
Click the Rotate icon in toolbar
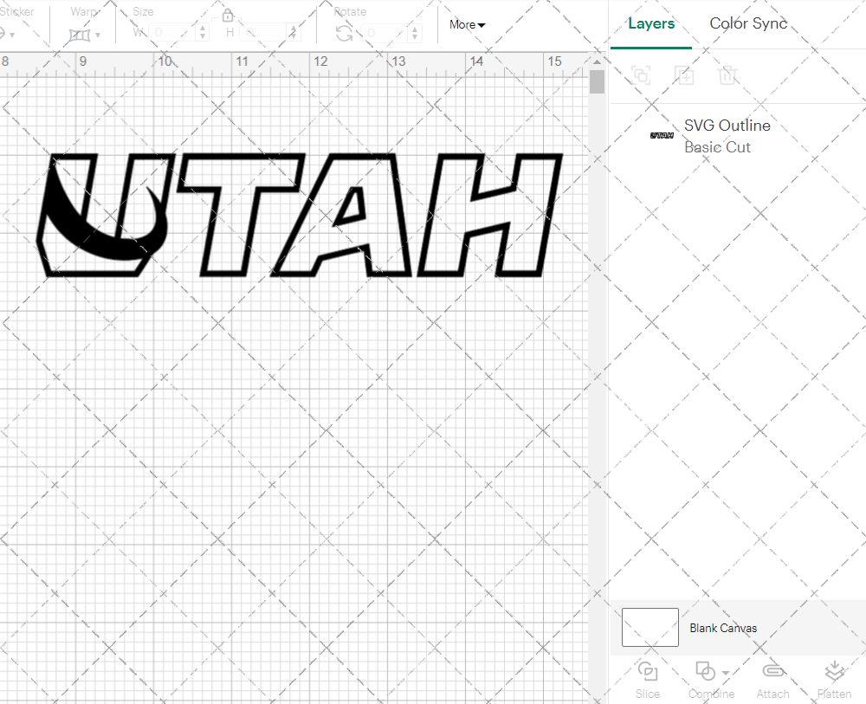point(344,33)
